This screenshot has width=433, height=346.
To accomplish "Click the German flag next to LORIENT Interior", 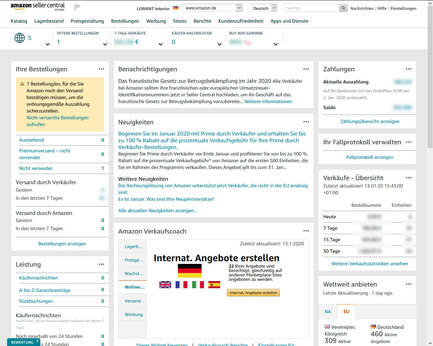I will [x=176, y=8].
